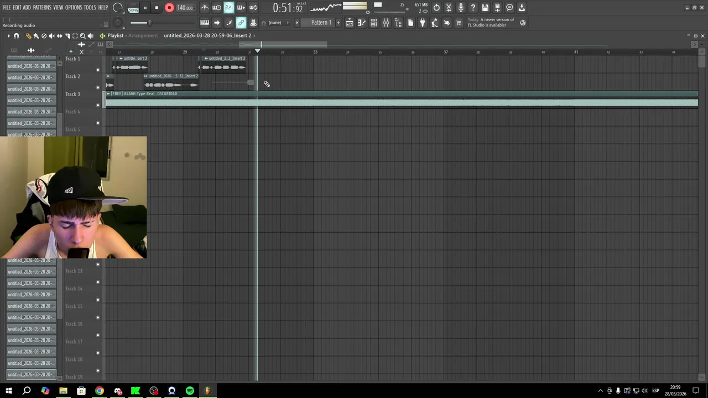
Task: Click the master pitch knob
Action: tap(117, 23)
